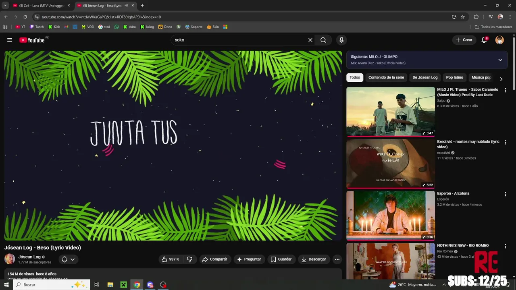Open the Esperón - Arcoloria thumbnail

[391, 216]
